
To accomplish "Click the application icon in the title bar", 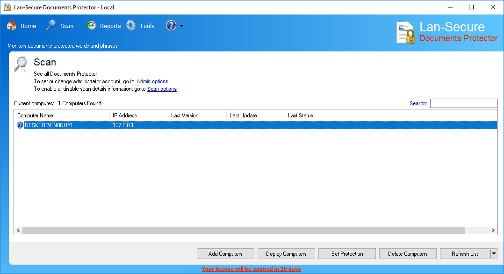I will [x=7, y=7].
